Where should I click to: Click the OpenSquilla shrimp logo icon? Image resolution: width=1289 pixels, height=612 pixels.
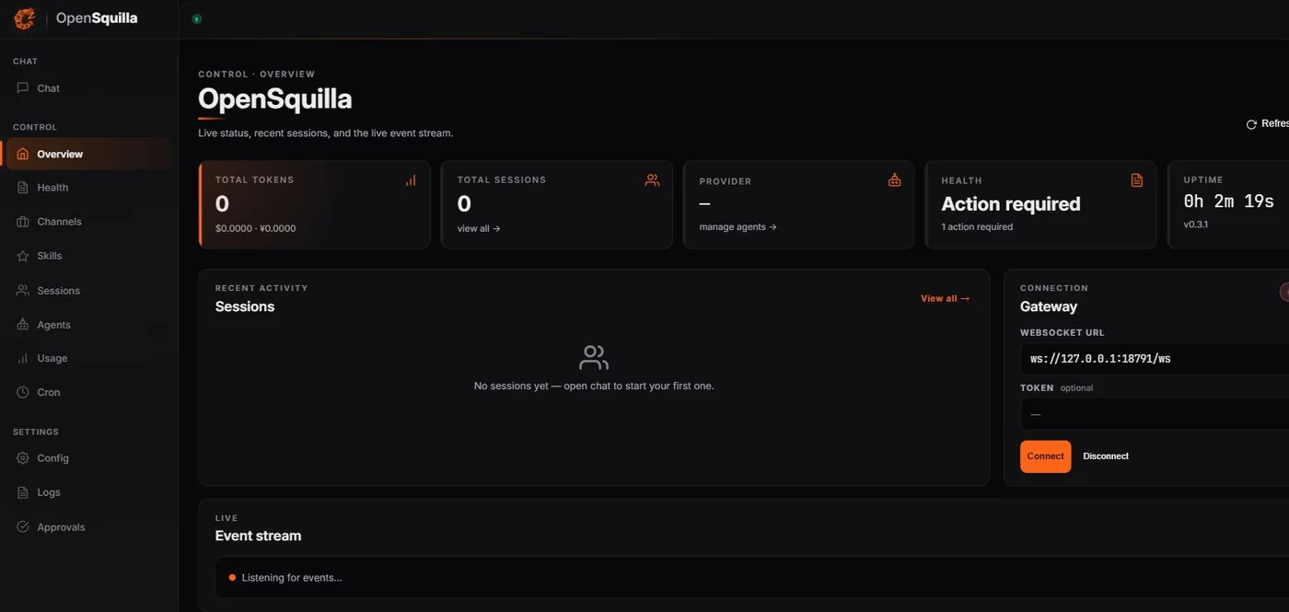24,18
